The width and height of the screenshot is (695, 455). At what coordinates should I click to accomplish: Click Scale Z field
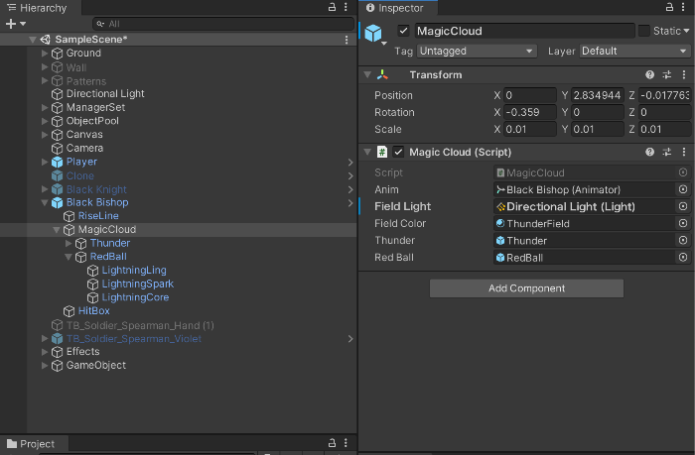click(665, 129)
